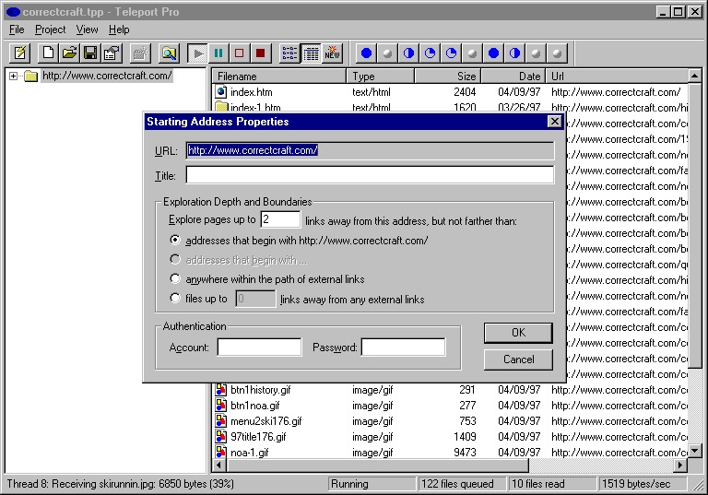Click the Cancel button in dialog

[518, 359]
